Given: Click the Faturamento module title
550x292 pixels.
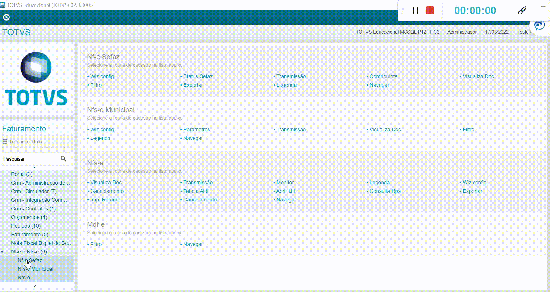Looking at the screenshot, I should point(24,128).
